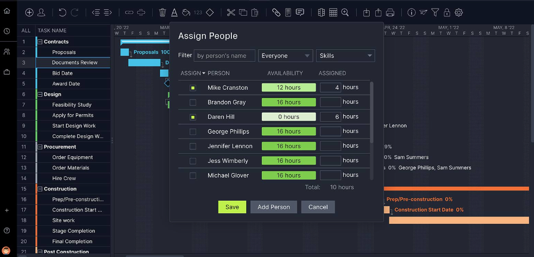Select the Documents Review task row
This screenshot has width=534, height=257.
(x=75, y=63)
